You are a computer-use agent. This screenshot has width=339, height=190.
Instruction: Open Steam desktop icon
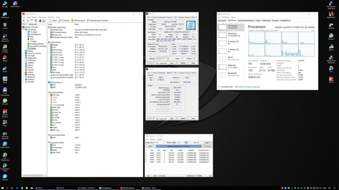pyautogui.click(x=5, y=69)
